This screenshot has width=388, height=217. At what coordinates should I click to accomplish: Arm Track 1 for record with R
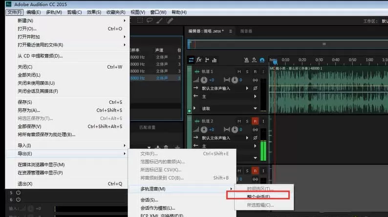(x=255, y=72)
